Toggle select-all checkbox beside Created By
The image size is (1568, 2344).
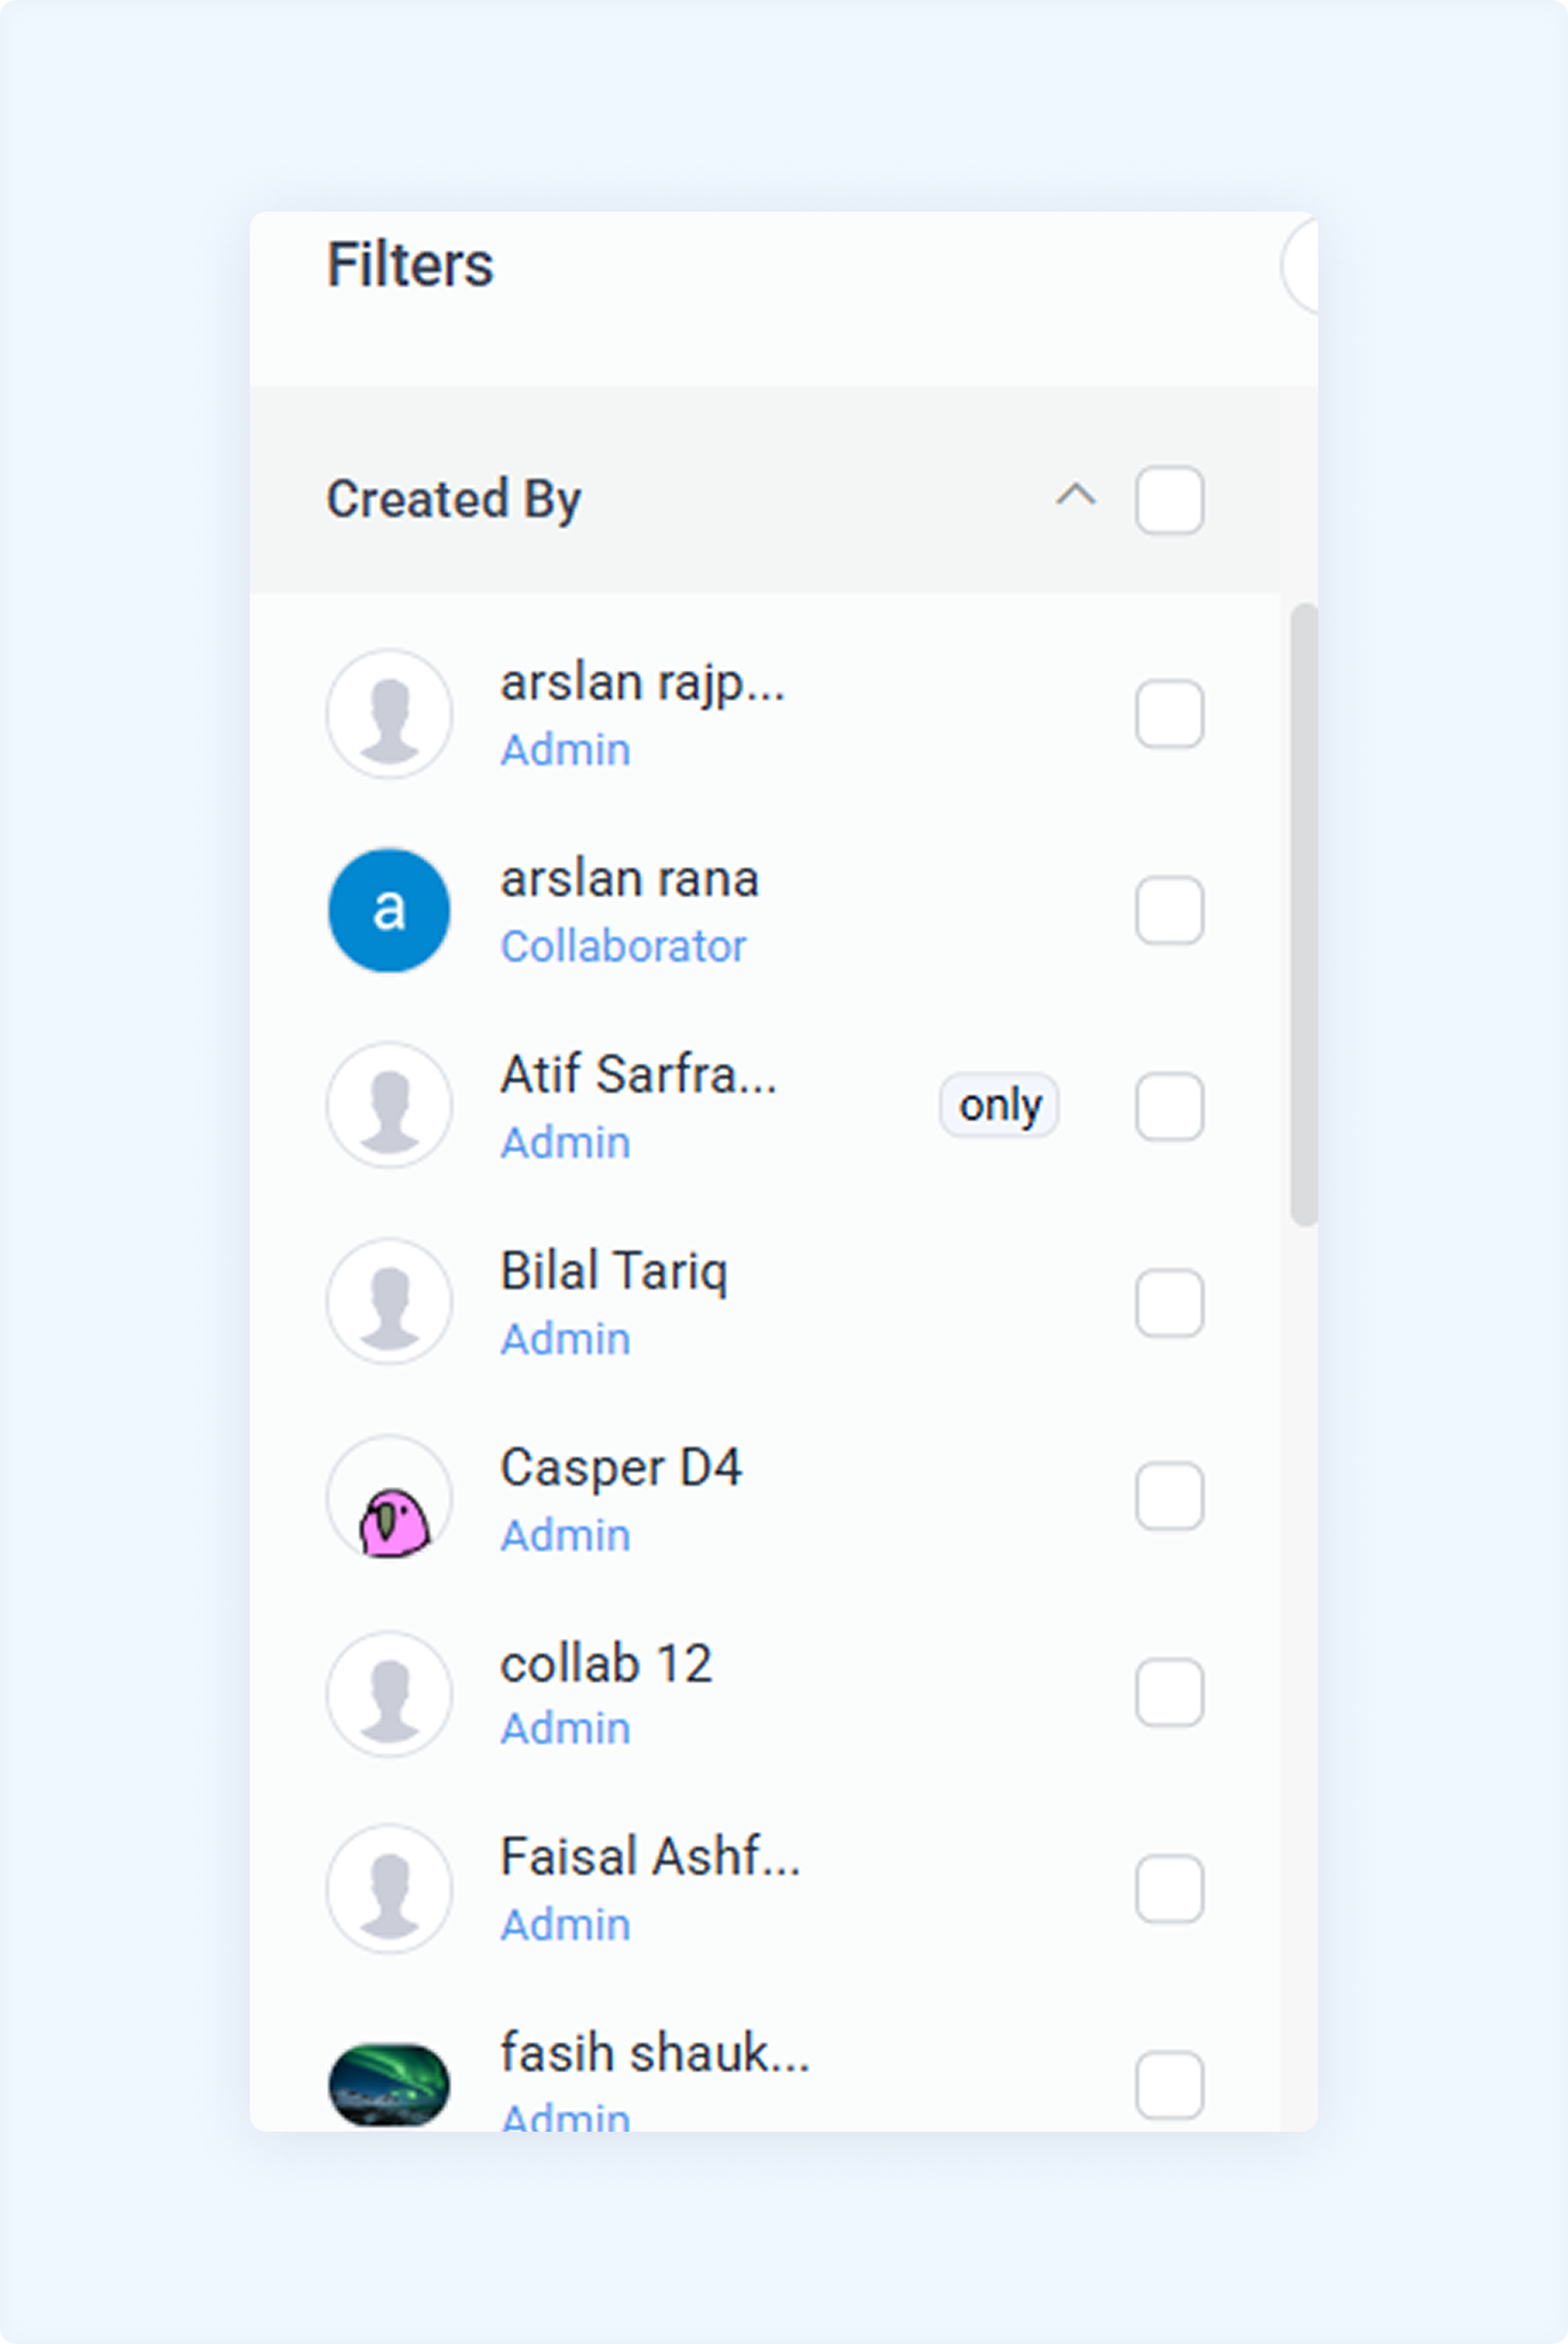(1169, 500)
